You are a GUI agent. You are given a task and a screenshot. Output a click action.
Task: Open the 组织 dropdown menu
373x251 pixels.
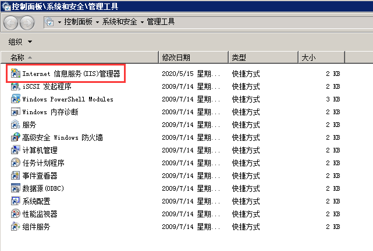pos(20,42)
